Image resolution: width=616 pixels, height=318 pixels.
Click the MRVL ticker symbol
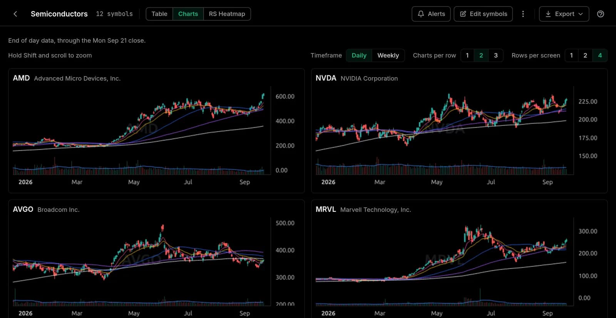click(x=326, y=209)
